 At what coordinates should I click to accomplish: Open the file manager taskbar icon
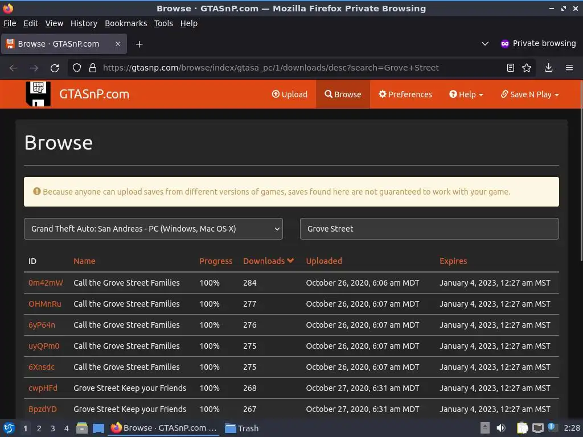point(82,428)
